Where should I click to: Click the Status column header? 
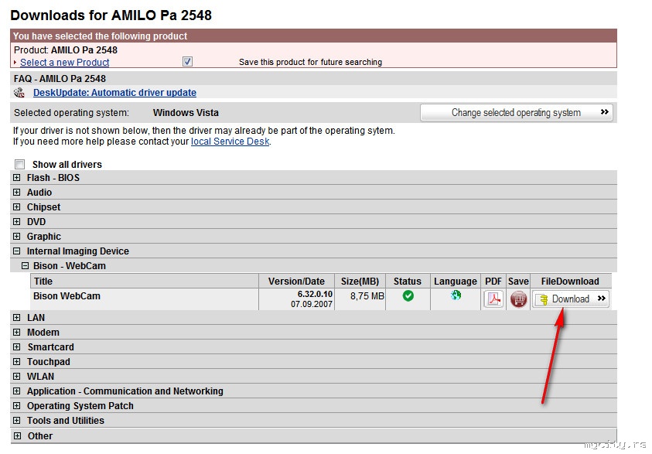click(x=408, y=281)
